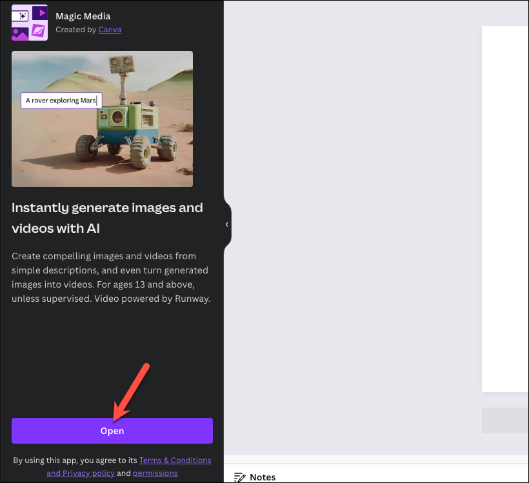
Task: Open the Notes panel label
Action: 263,477
